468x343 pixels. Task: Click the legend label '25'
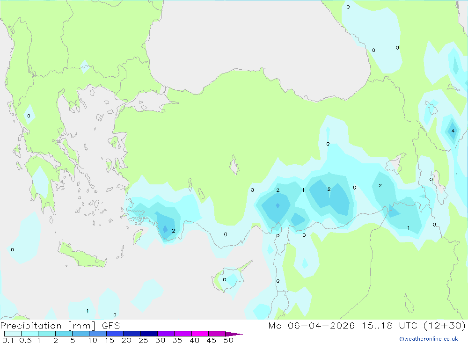143,340
